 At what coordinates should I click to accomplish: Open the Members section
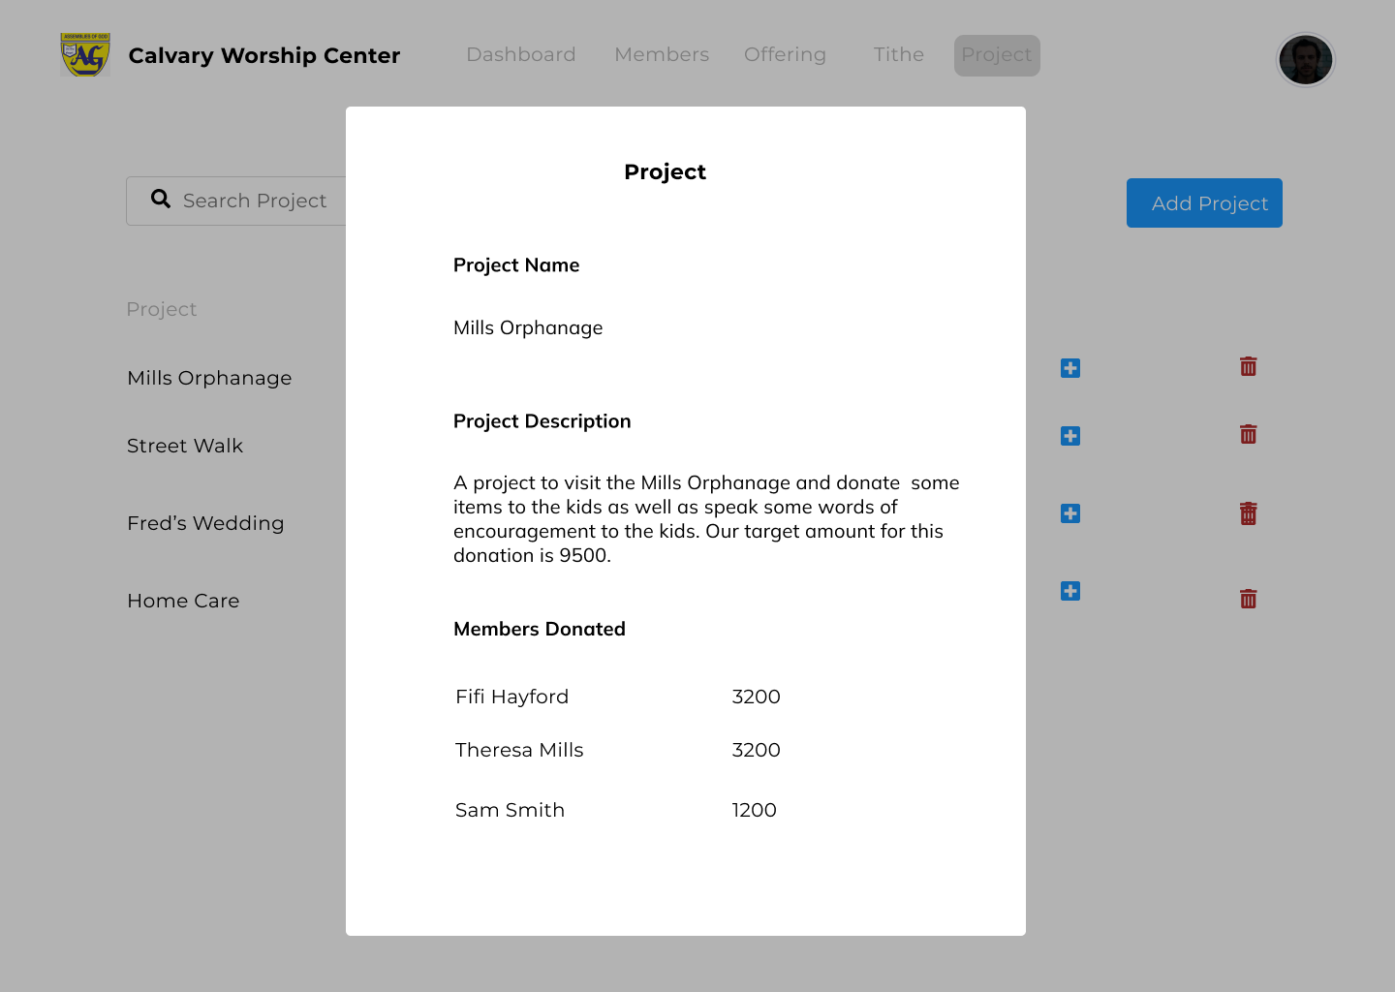(661, 55)
